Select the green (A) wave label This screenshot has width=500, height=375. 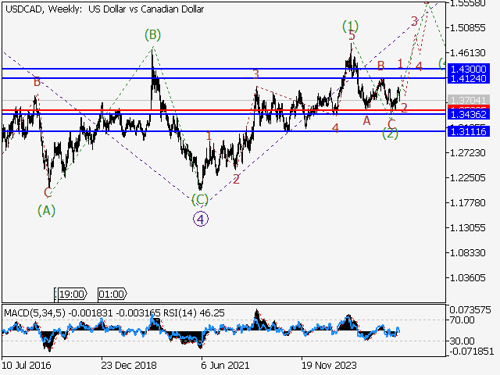47,209
